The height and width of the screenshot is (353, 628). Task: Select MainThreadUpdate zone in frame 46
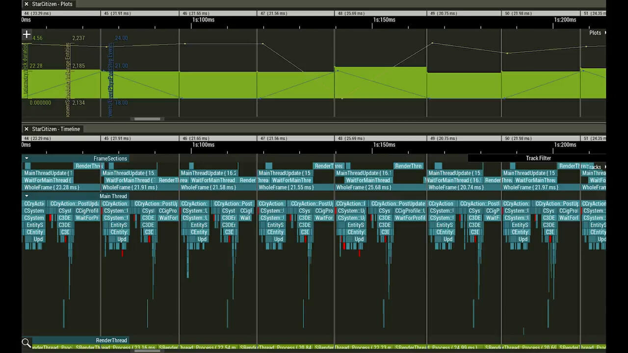209,173
